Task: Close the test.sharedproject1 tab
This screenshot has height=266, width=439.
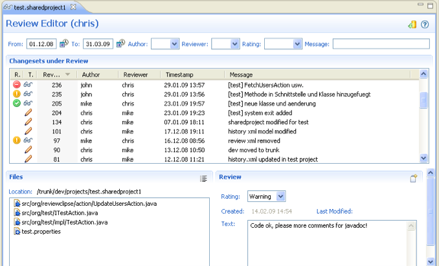Action: point(73,7)
